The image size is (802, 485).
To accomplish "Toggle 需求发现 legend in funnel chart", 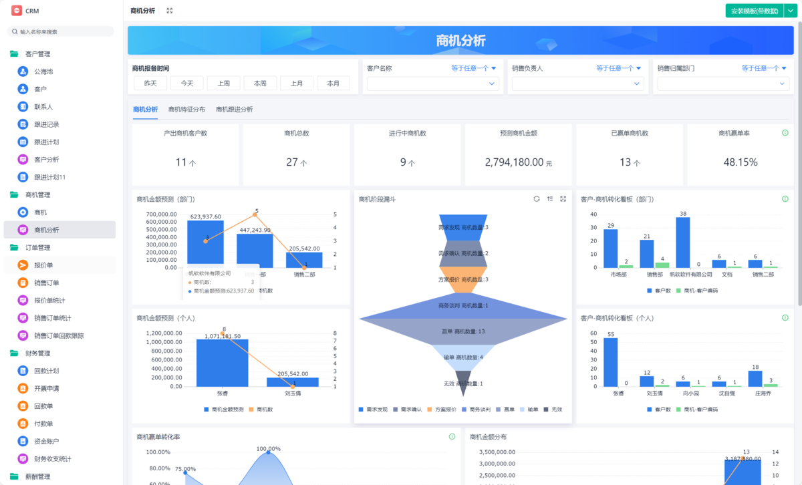I will coord(376,410).
